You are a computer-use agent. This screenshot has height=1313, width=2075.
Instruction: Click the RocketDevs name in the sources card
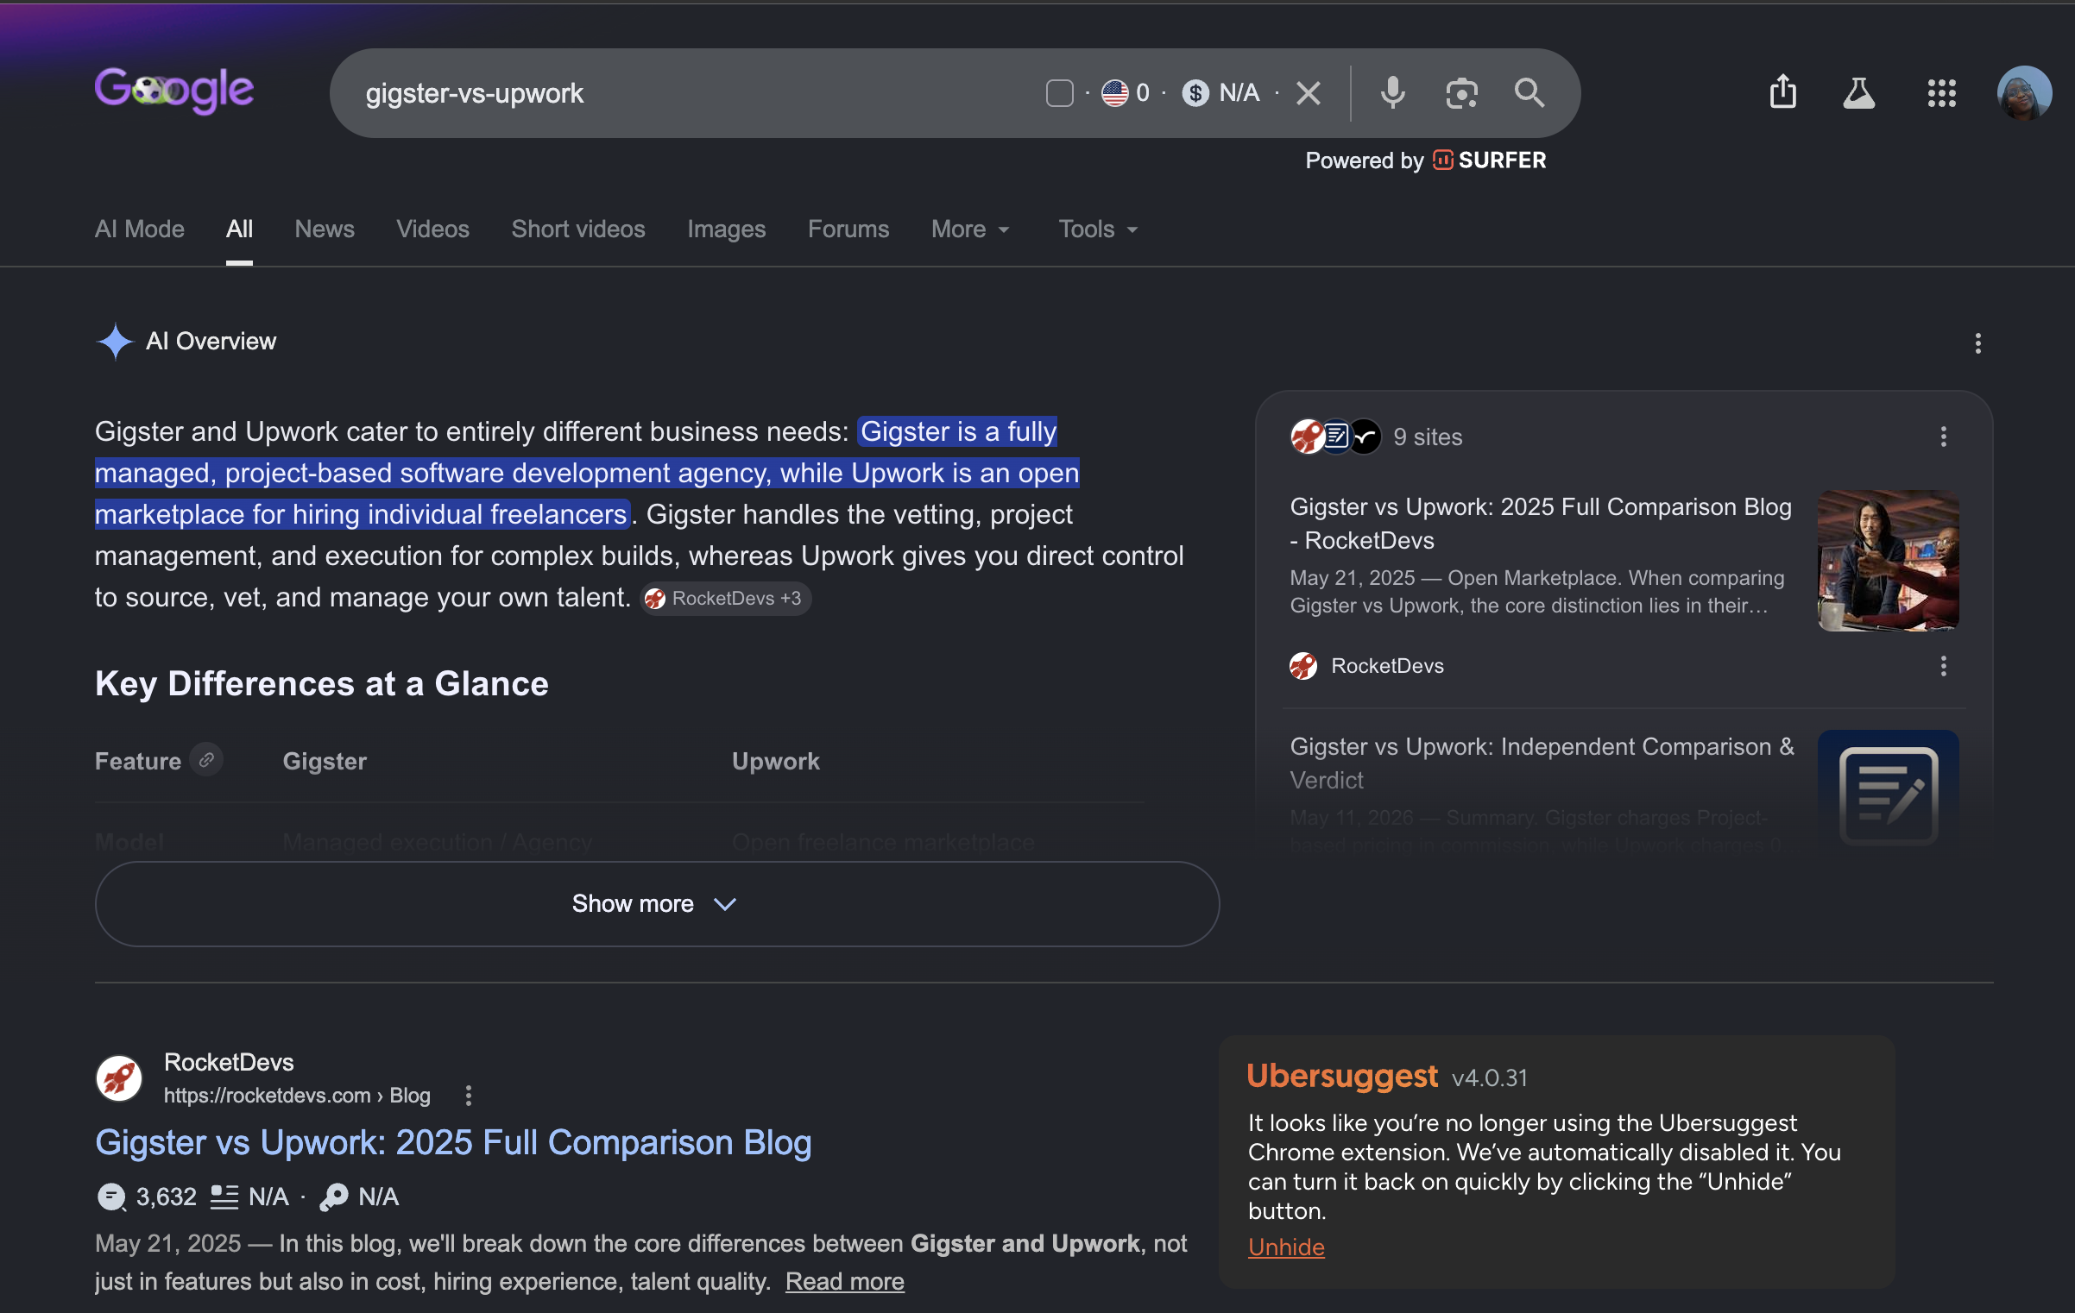[1387, 666]
